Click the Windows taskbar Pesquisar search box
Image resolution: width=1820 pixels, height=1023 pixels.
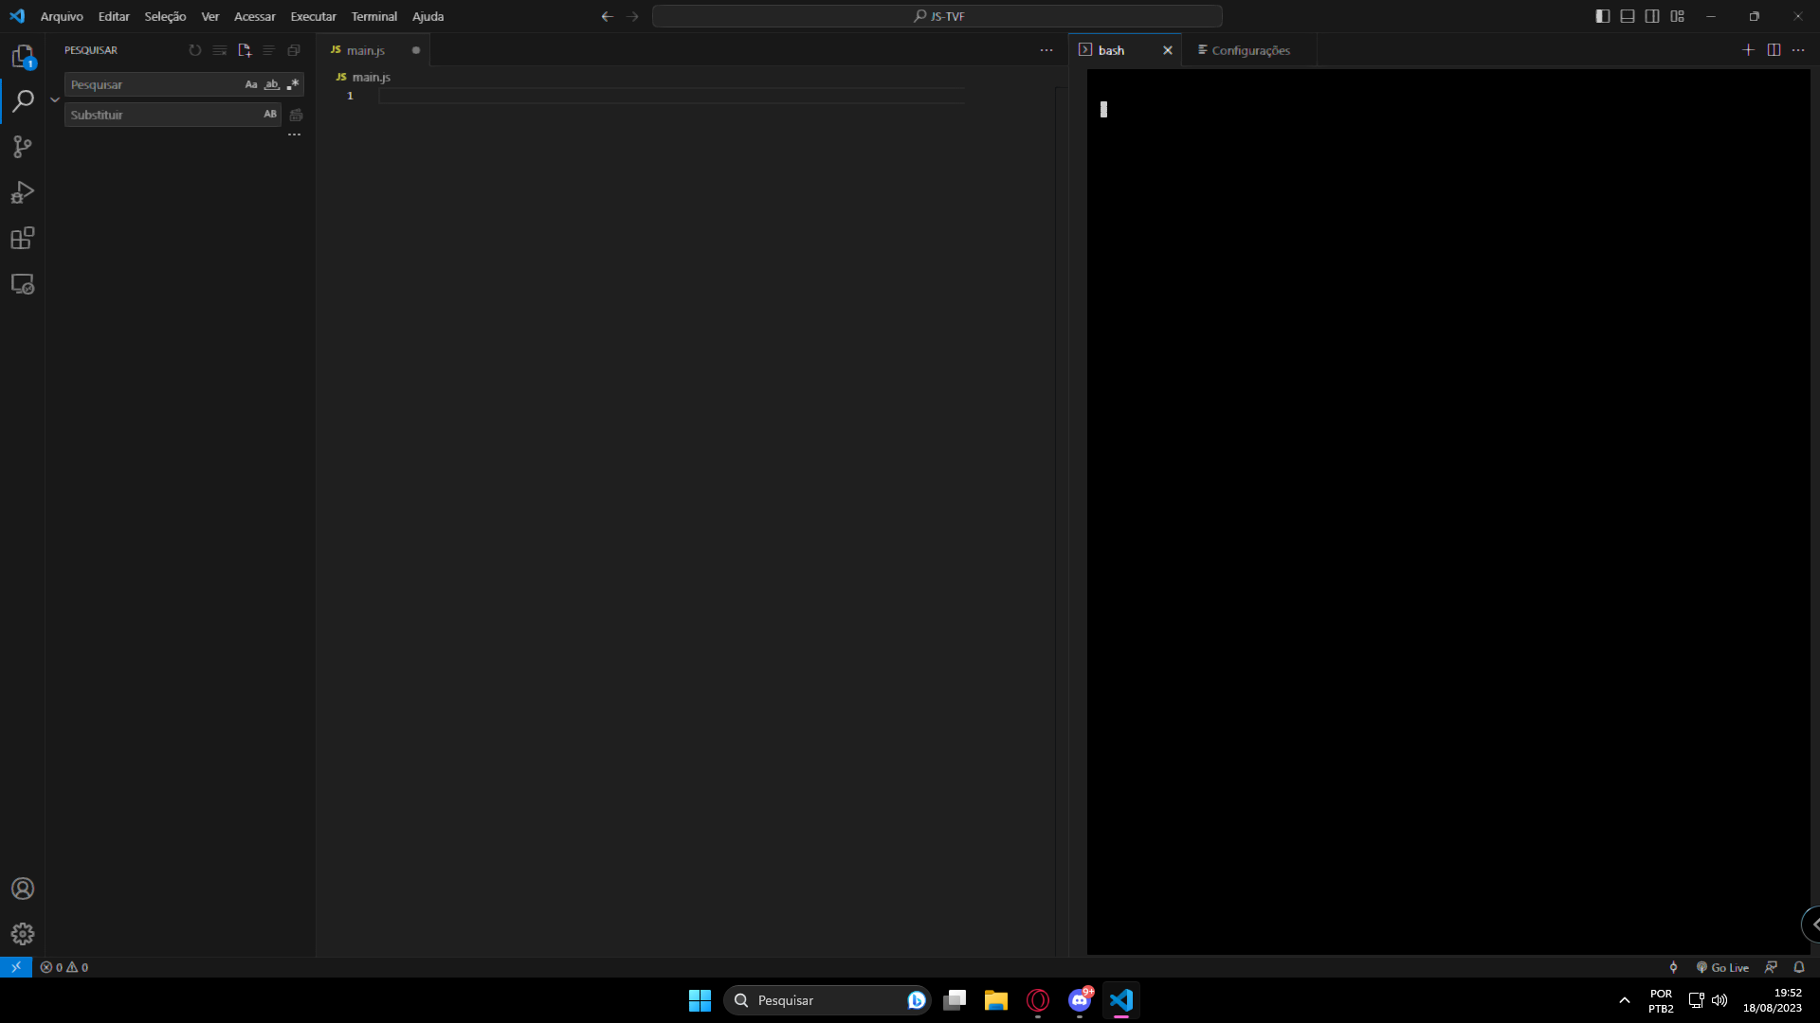tap(828, 1000)
